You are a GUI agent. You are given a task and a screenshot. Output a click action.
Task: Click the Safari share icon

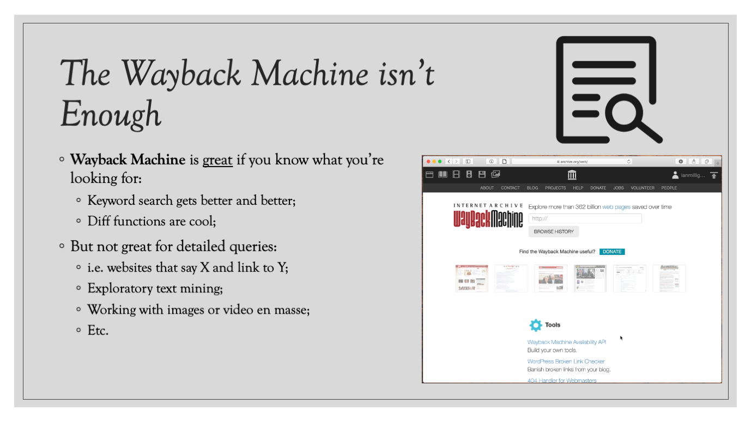694,162
